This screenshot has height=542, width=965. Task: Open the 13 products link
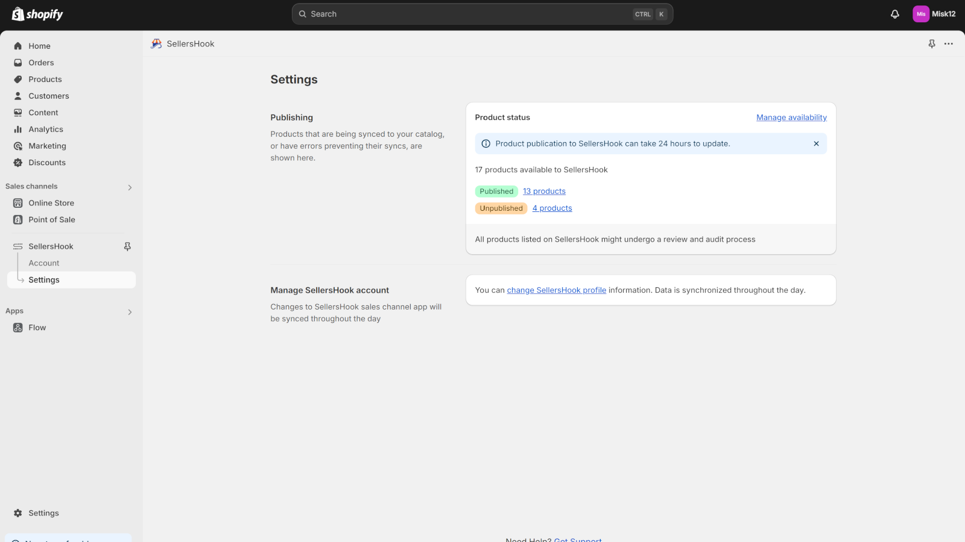(x=544, y=191)
